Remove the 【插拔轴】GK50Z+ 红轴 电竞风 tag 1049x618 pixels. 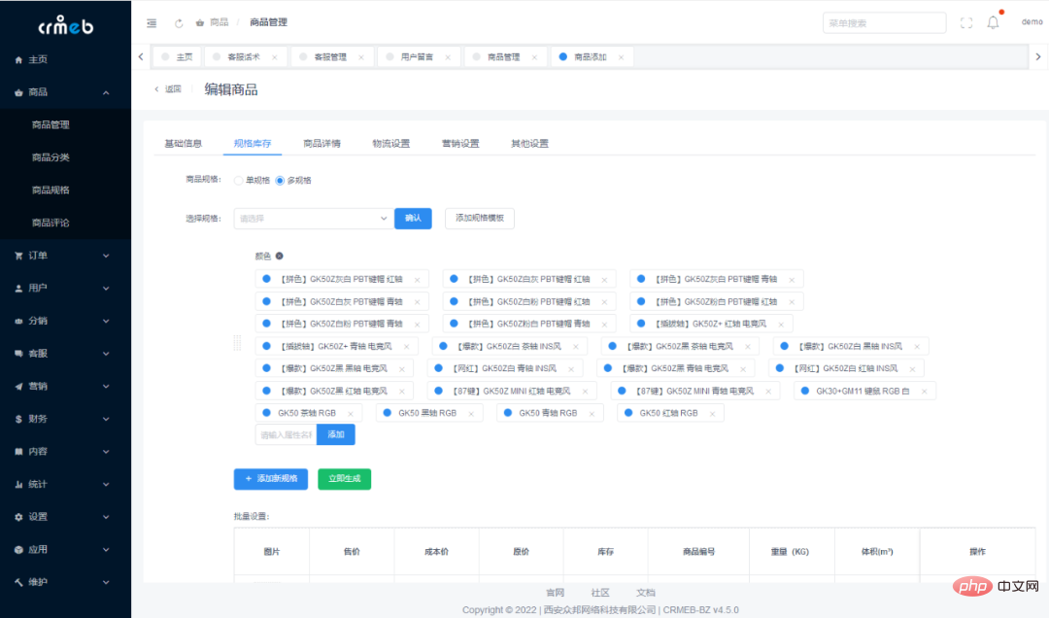point(781,325)
